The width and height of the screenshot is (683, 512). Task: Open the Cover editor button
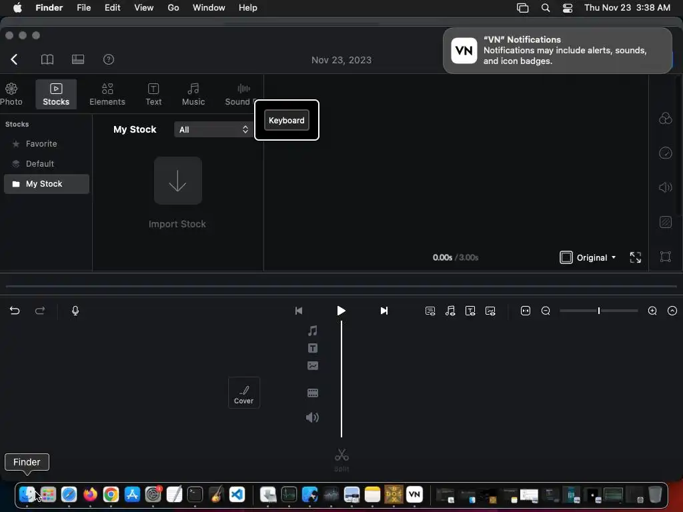pos(244,393)
